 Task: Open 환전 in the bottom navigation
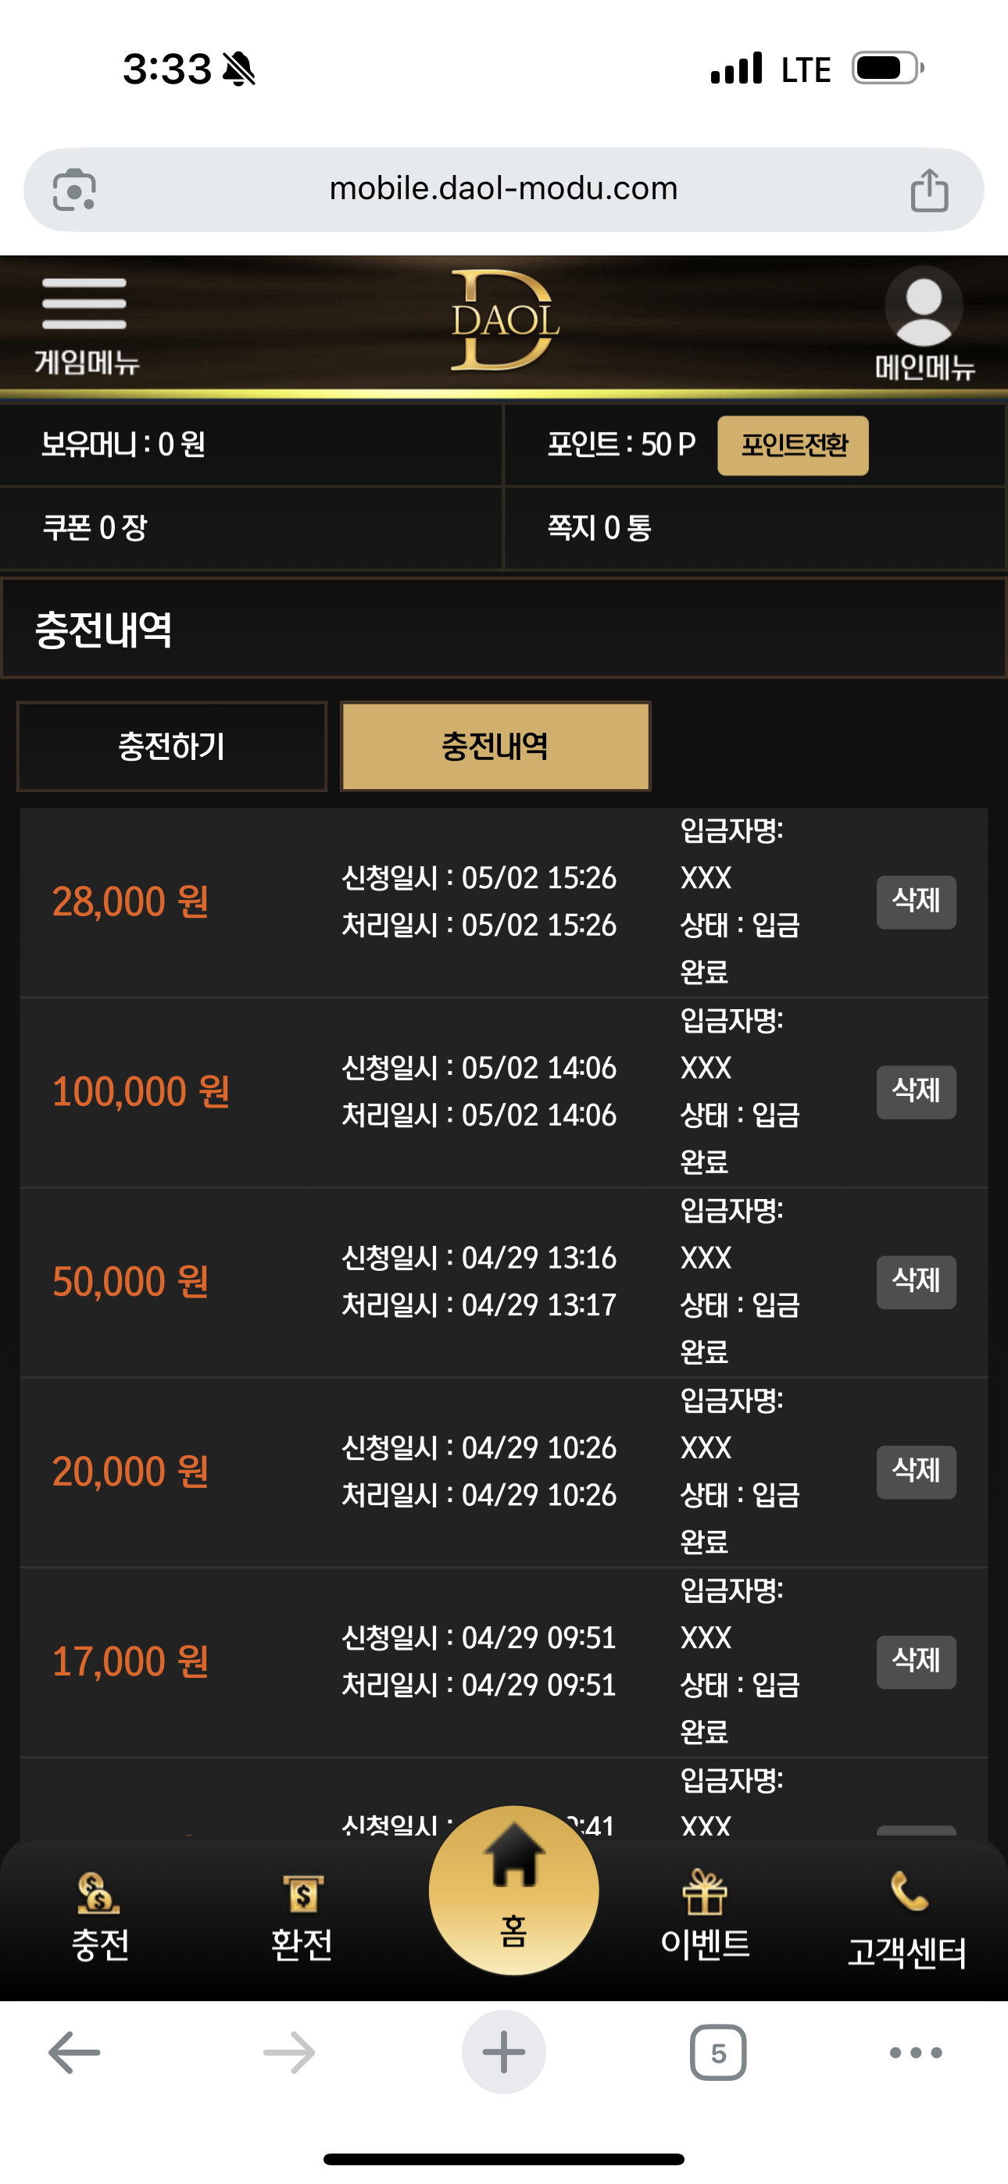click(301, 1917)
